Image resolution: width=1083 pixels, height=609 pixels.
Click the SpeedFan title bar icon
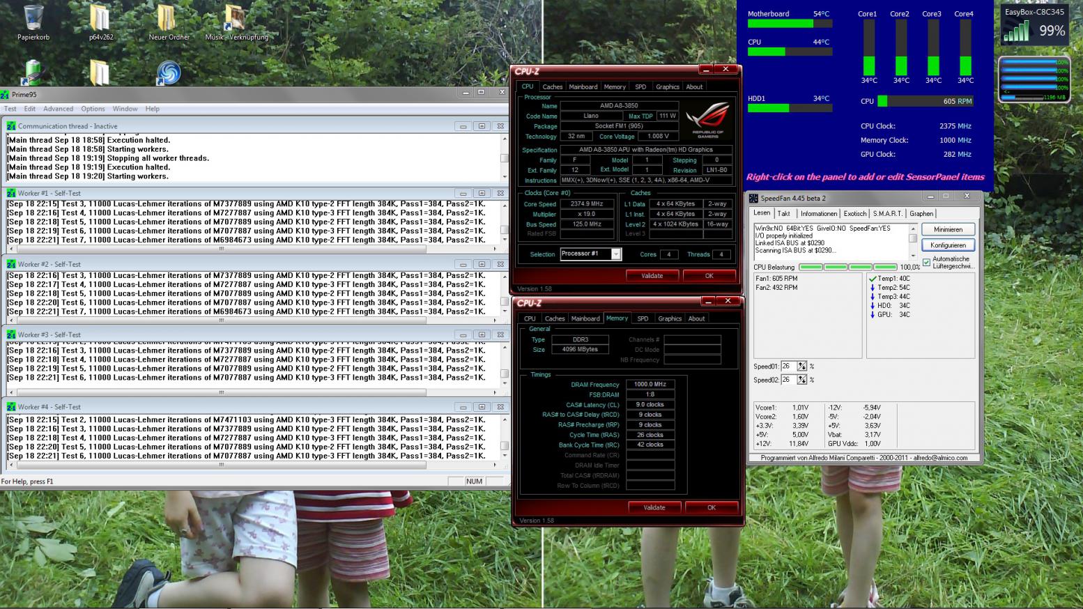754,198
